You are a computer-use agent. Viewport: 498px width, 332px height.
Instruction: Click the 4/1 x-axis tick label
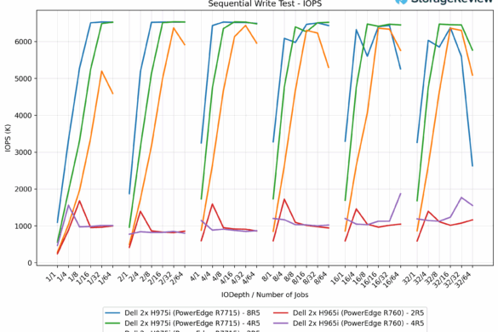[x=196, y=276]
